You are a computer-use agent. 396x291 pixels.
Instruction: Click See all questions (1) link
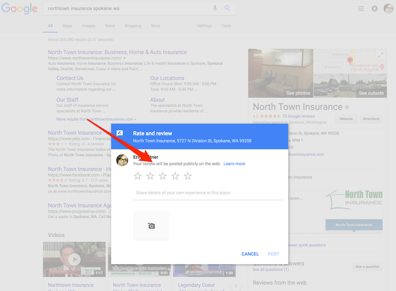271,270
